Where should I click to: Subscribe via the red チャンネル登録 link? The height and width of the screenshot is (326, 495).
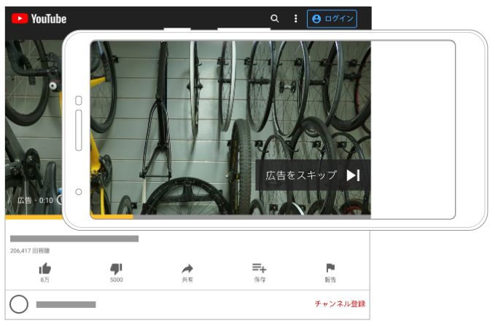click(340, 303)
